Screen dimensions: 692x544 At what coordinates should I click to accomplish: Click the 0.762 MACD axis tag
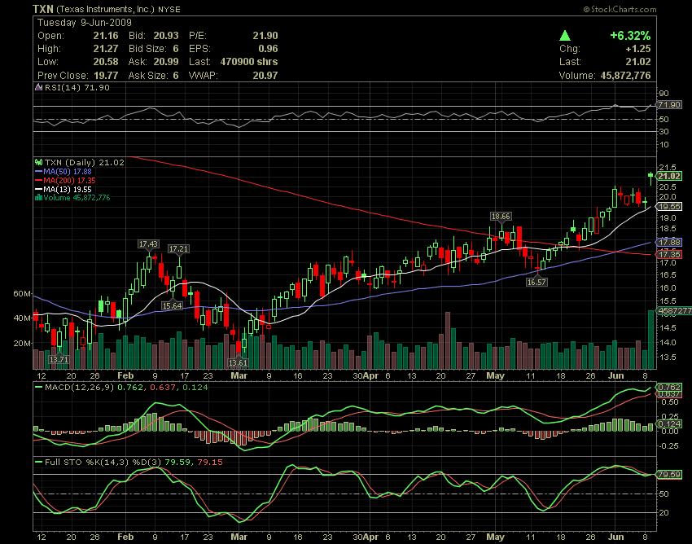click(x=669, y=388)
